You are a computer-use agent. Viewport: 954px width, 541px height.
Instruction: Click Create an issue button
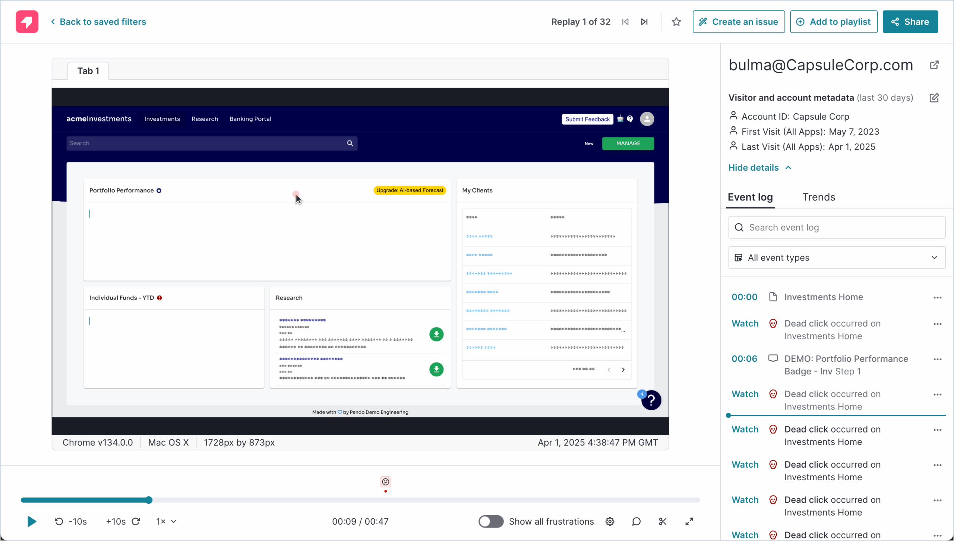738,22
